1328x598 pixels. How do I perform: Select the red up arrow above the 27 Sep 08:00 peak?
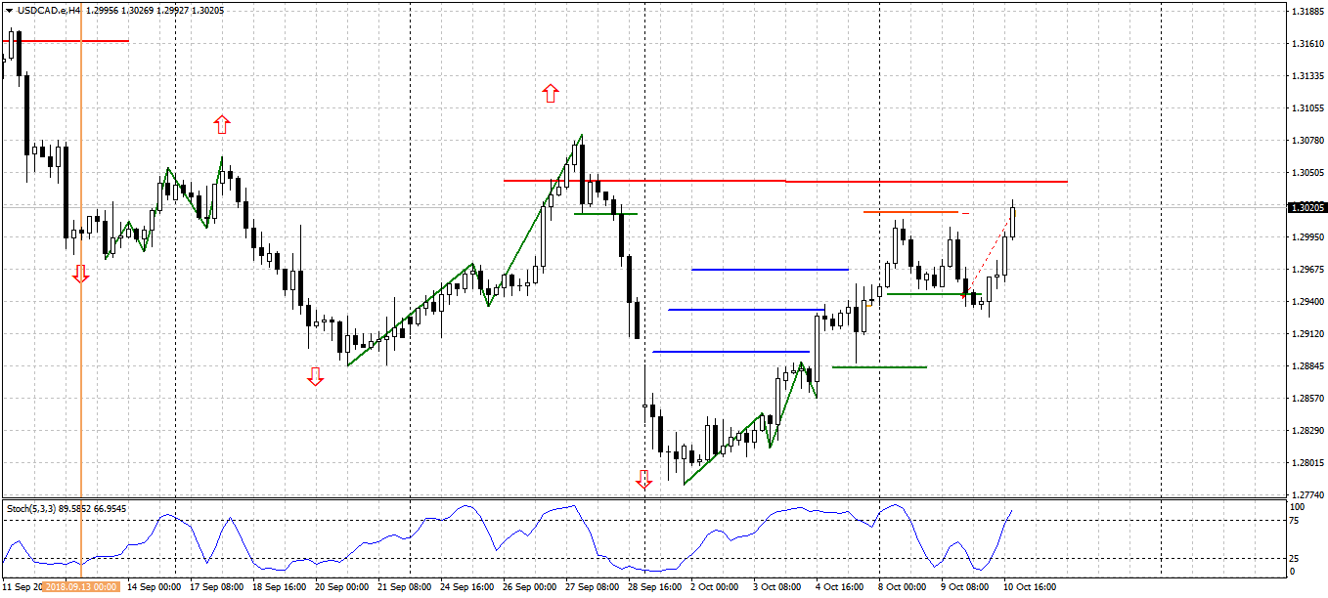point(551,93)
